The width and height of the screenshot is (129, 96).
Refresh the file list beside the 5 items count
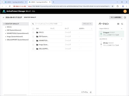pyautogui.click(x=91, y=92)
